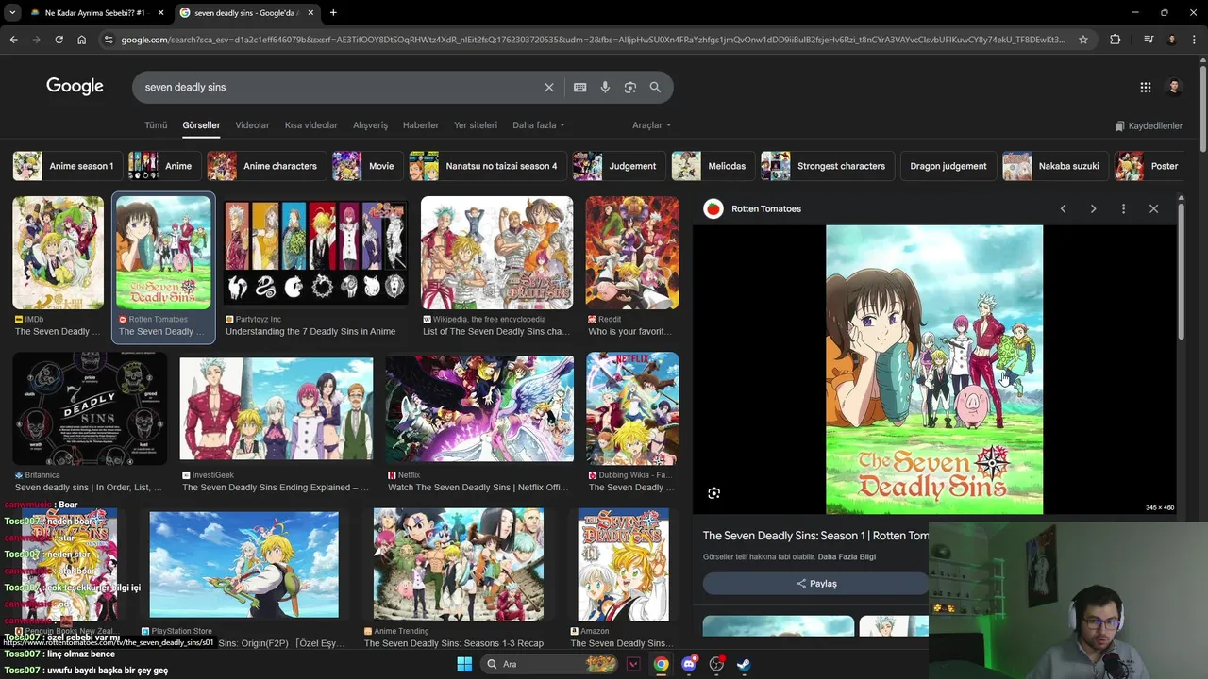Open the Google apps grid icon
Screen dimensions: 1208x679
coord(1146,87)
